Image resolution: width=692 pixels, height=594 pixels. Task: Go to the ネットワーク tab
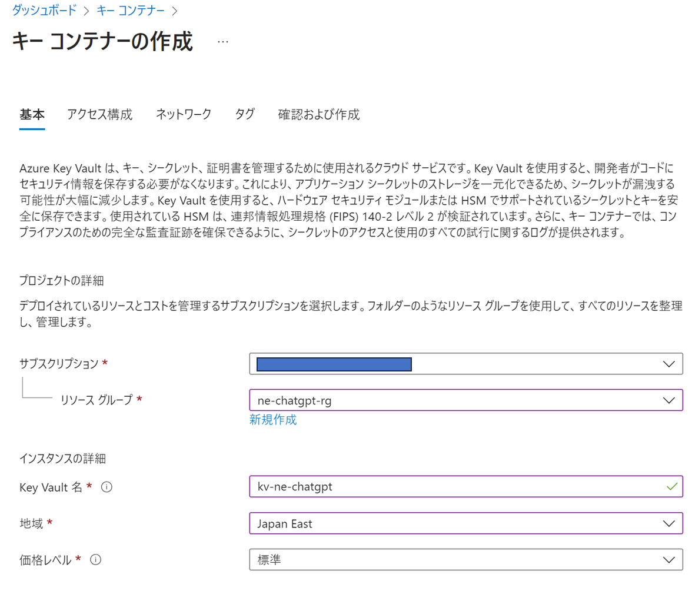pyautogui.click(x=184, y=114)
